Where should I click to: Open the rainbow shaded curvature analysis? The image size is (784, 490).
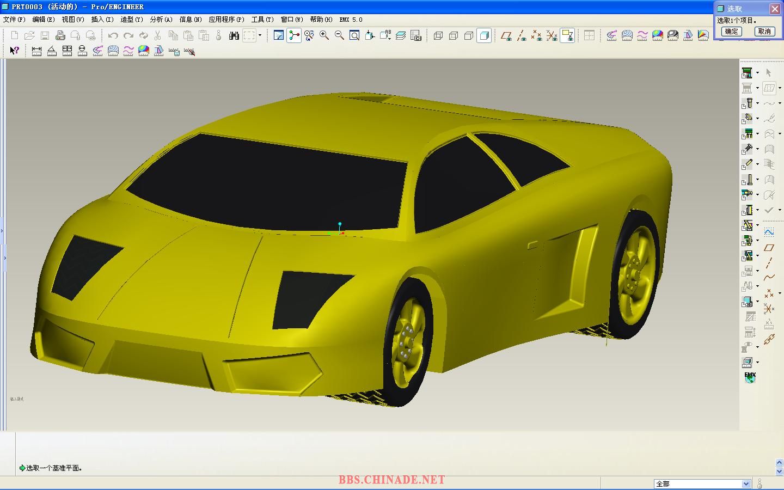[143, 51]
